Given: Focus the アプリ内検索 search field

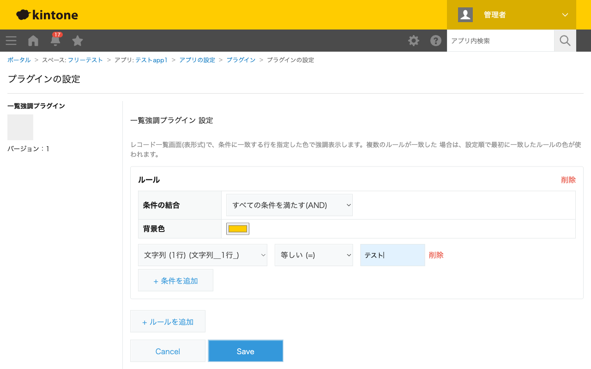Looking at the screenshot, I should point(501,41).
